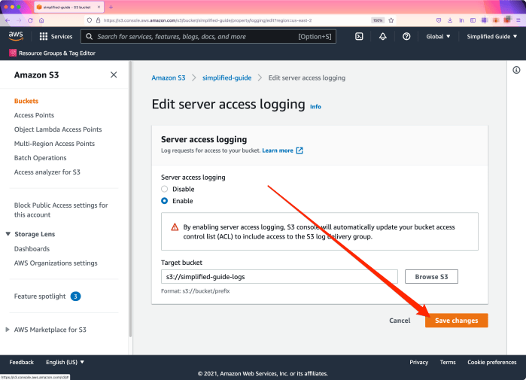
Task: Open the English (US) language dropdown
Action: click(x=65, y=362)
